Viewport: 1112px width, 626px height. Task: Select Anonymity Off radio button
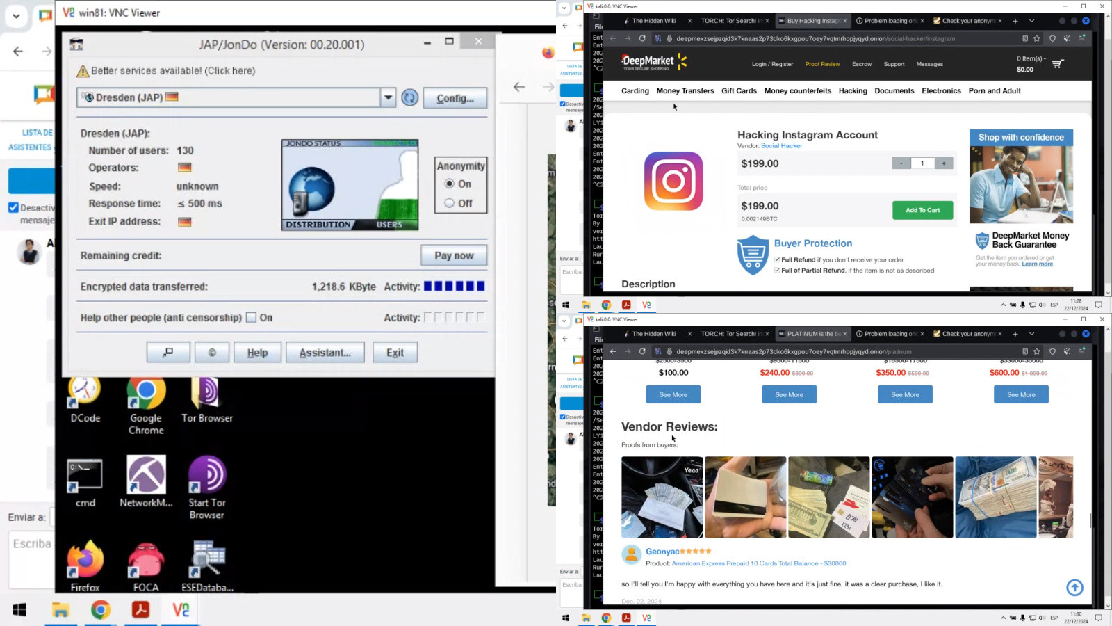coord(450,203)
